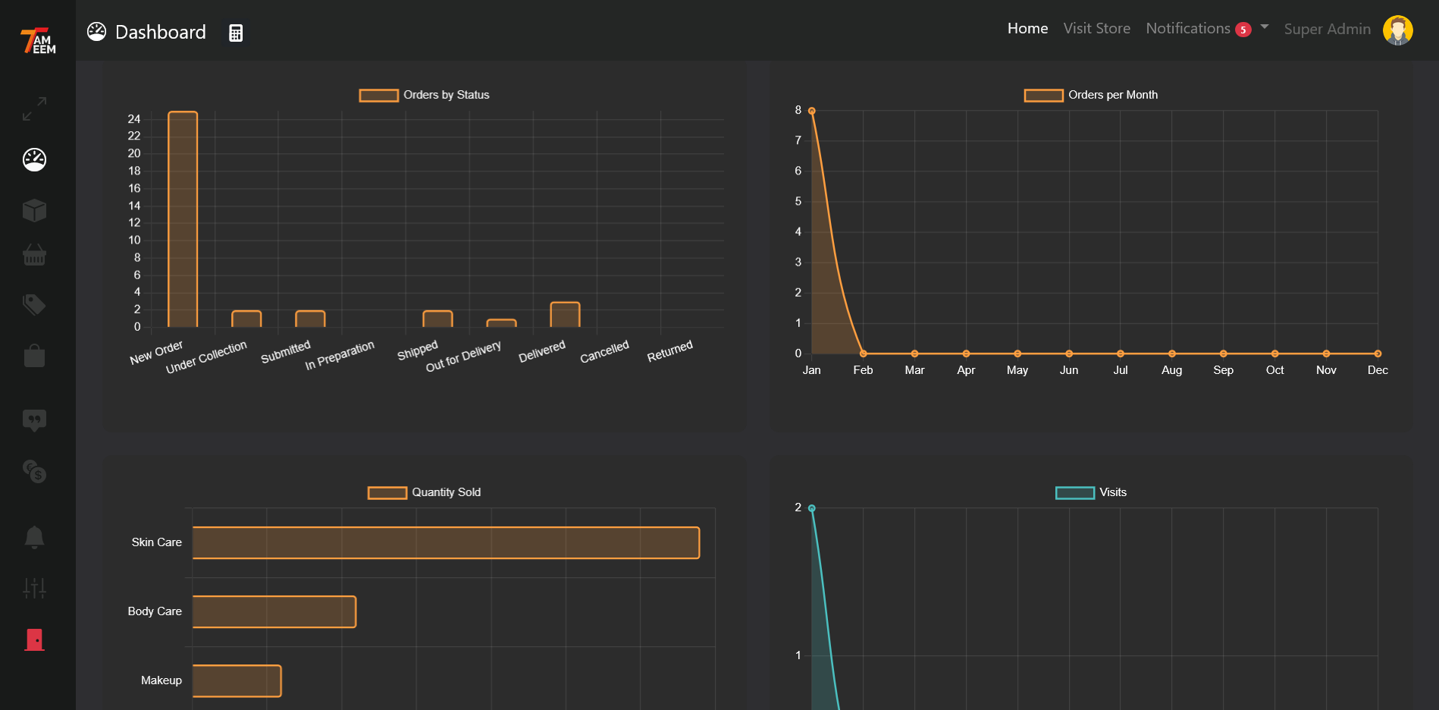This screenshot has height=710, width=1439.
Task: Select the Tags icon in the sidebar
Action: click(x=33, y=304)
